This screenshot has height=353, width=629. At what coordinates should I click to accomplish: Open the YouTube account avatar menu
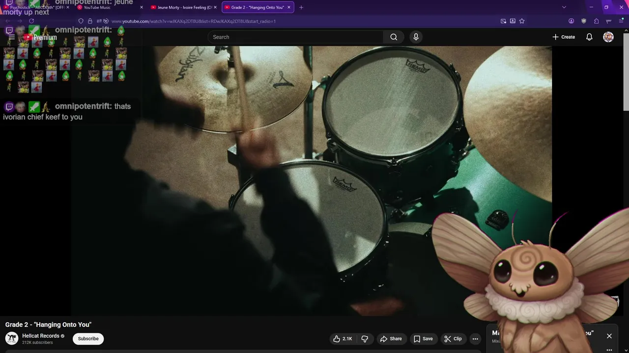tap(608, 37)
